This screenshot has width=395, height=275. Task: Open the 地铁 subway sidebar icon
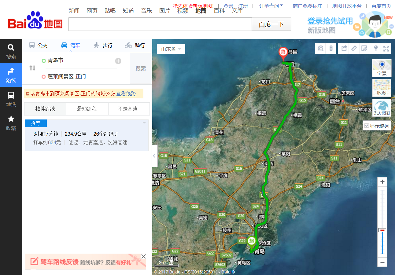11,99
